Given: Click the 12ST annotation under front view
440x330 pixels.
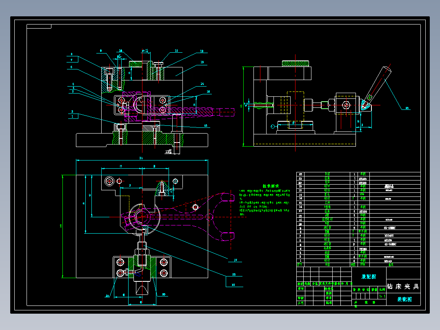Looking at the screenshot, I should (168, 152).
